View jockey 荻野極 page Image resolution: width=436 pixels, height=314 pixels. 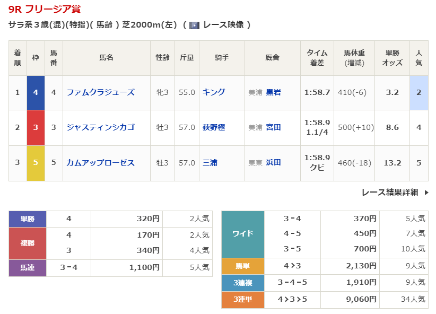point(214,127)
